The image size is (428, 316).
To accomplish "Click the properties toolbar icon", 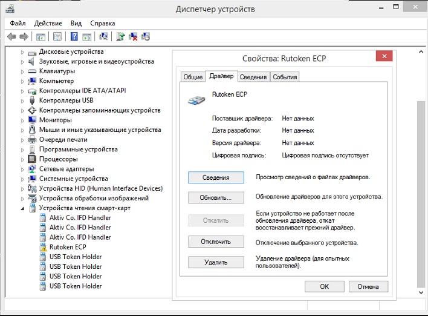I will tap(57, 36).
